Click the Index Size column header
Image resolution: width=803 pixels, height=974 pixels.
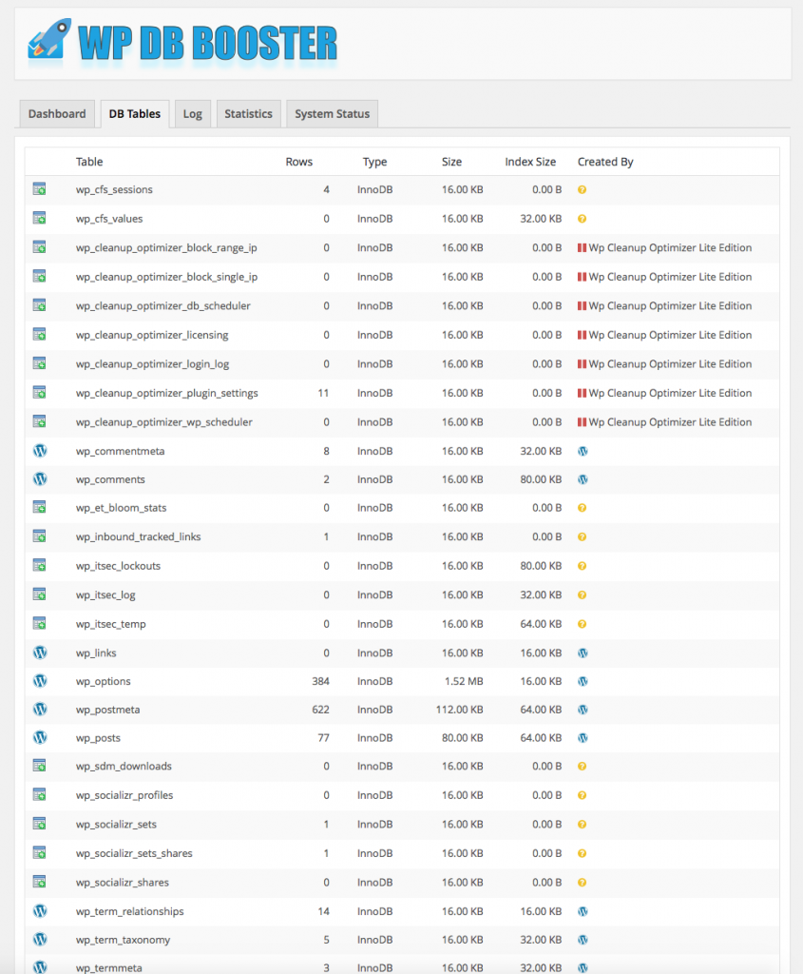(530, 162)
